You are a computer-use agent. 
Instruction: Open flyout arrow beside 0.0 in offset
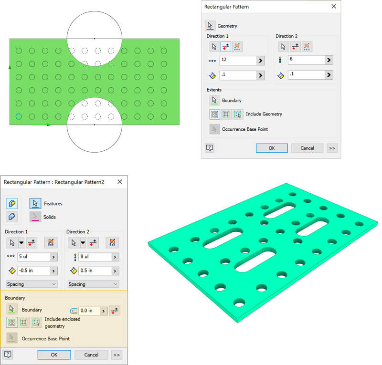104,311
